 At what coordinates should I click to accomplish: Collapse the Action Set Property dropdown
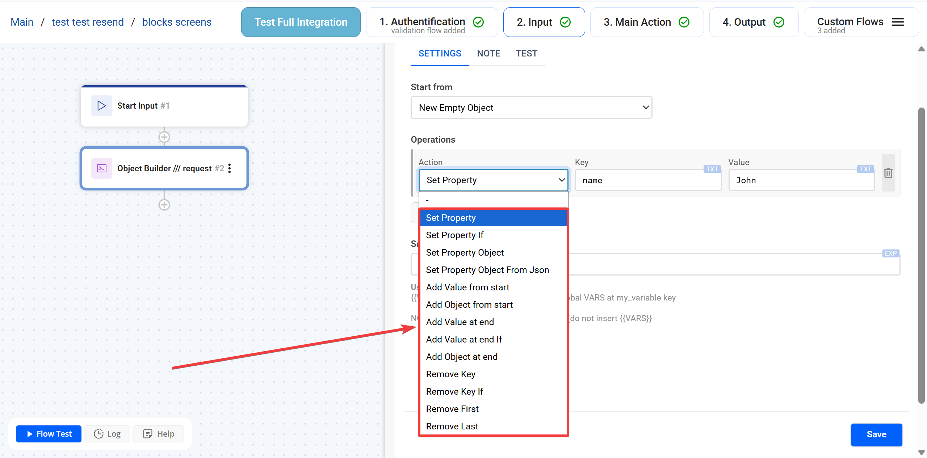(493, 180)
